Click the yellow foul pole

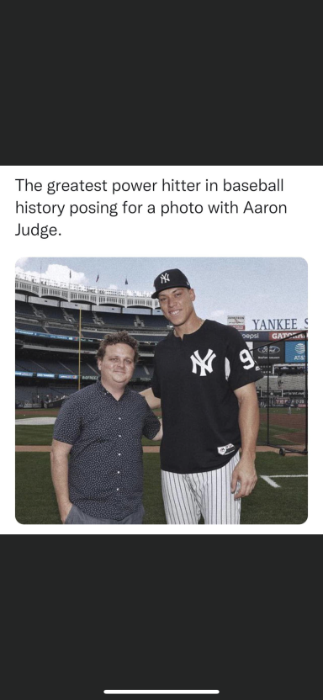(80, 348)
